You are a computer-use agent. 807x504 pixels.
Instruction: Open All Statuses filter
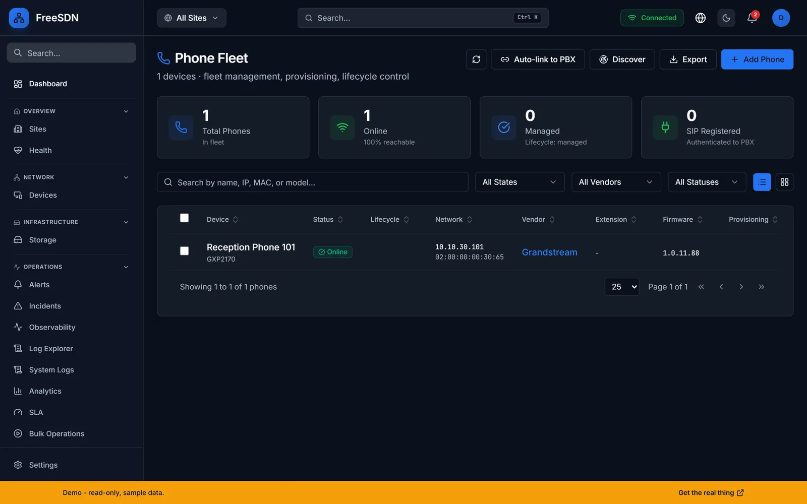707,182
